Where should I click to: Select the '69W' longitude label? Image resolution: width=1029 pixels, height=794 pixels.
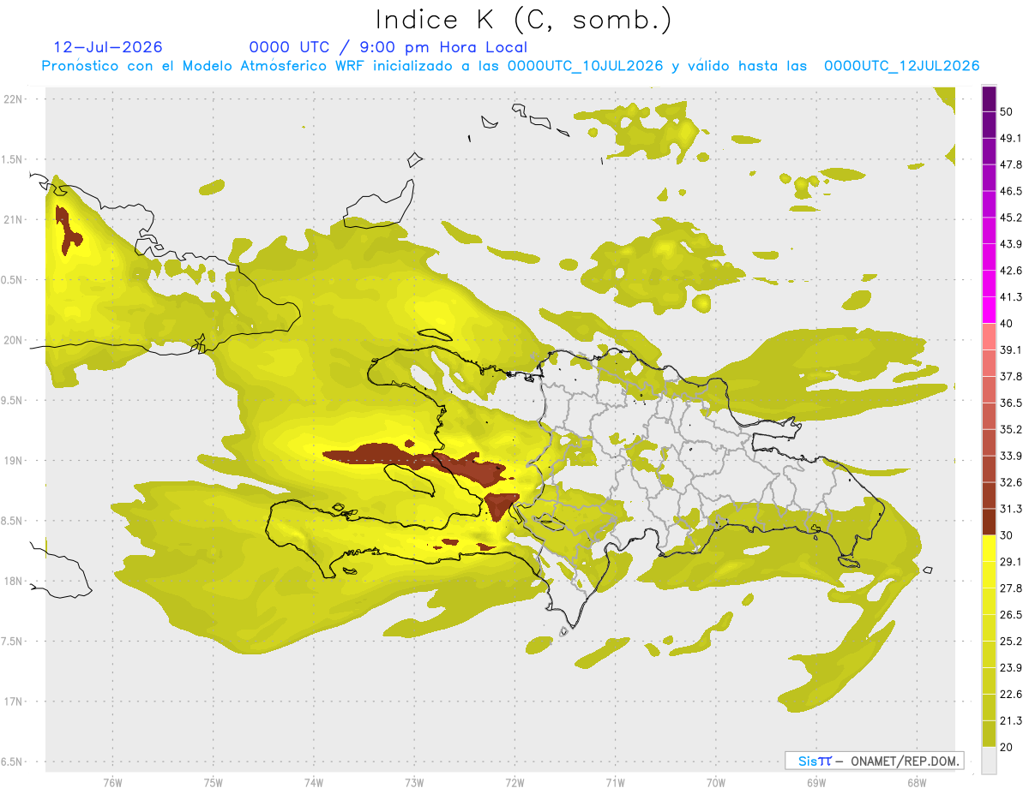815,782
